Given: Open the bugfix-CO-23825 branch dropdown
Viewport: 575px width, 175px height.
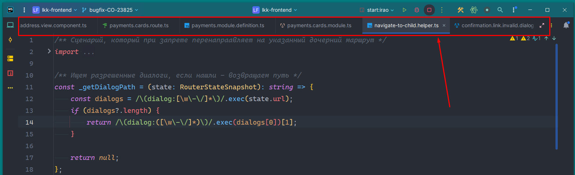Looking at the screenshot, I should (x=110, y=10).
